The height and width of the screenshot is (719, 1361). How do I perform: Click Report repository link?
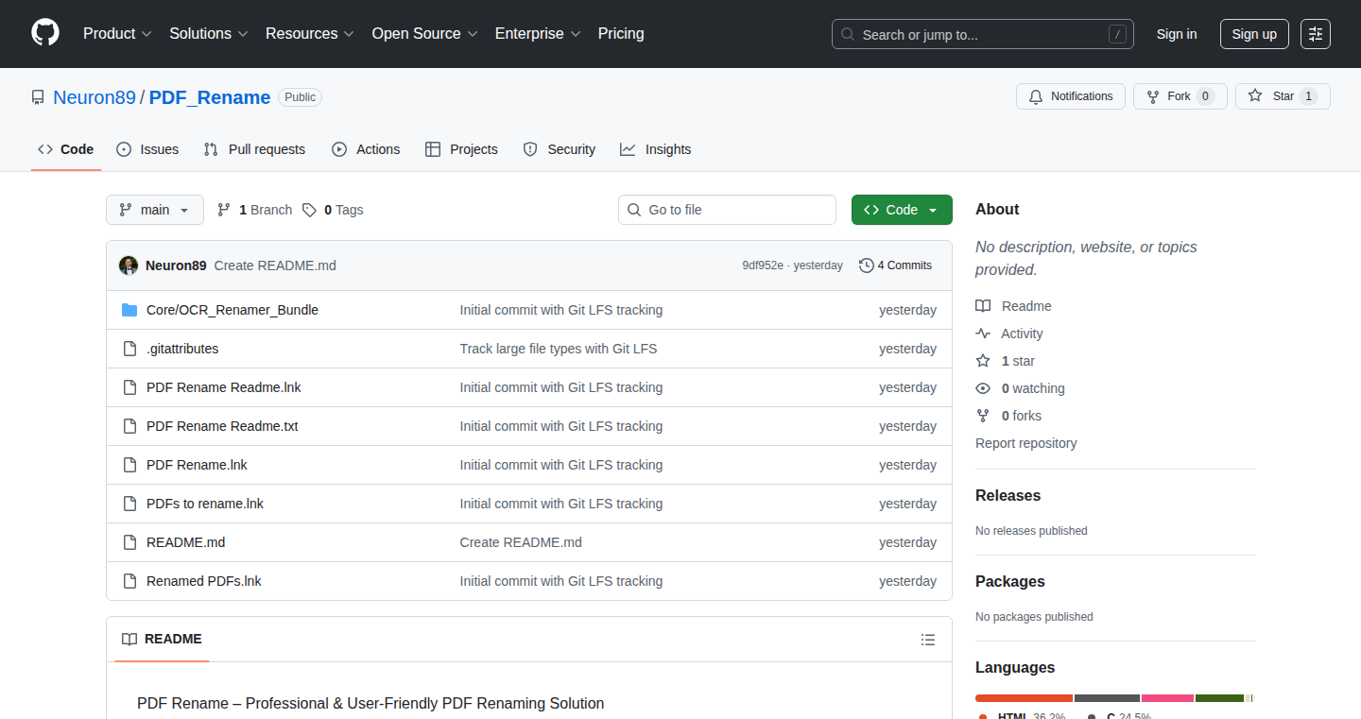pos(1026,443)
